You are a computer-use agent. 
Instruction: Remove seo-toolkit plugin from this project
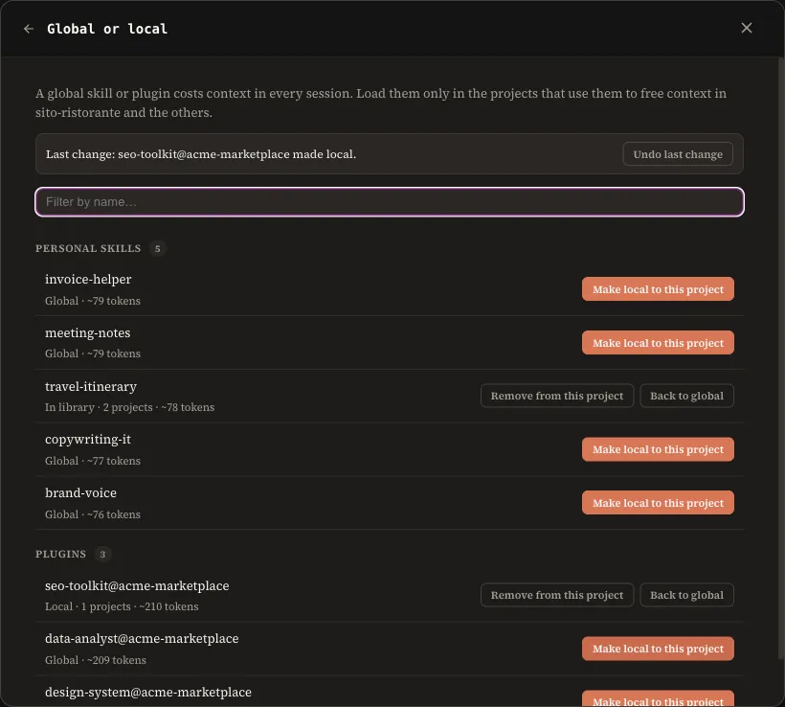point(557,595)
